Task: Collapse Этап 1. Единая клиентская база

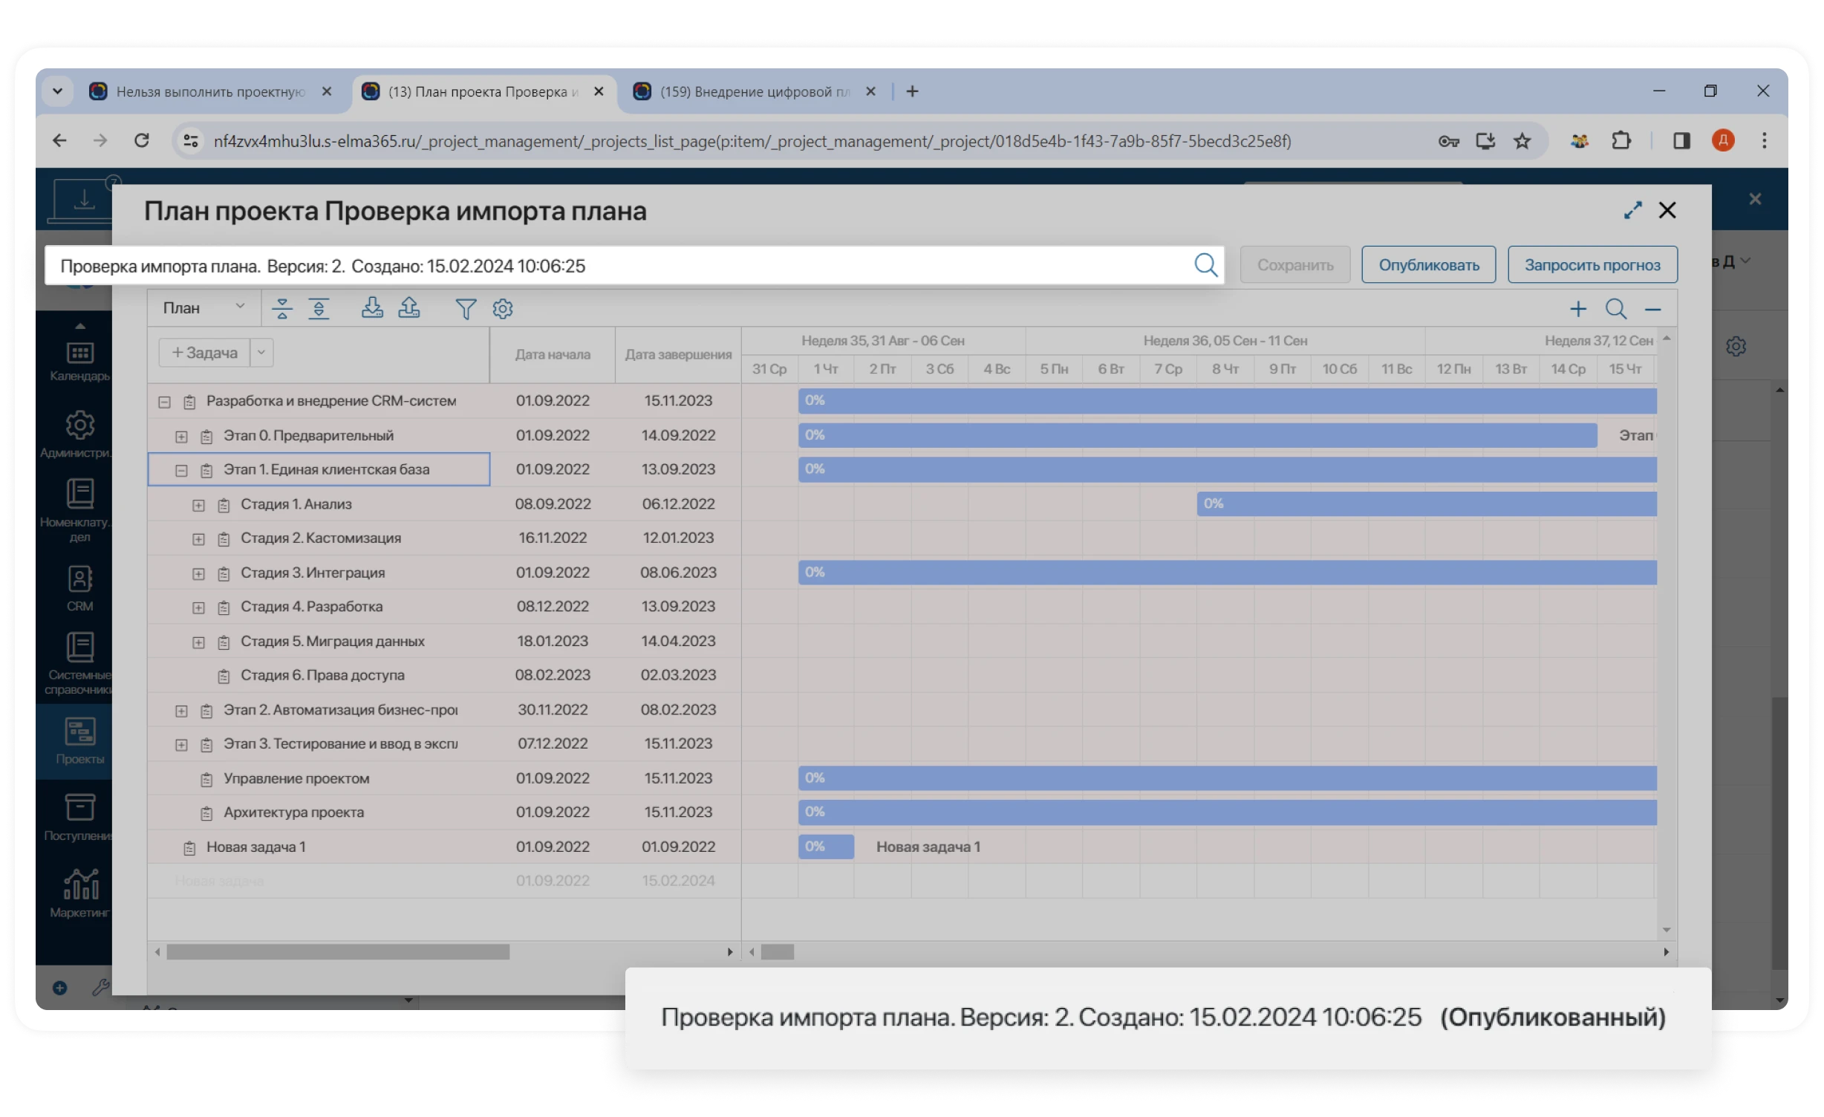Action: [181, 470]
